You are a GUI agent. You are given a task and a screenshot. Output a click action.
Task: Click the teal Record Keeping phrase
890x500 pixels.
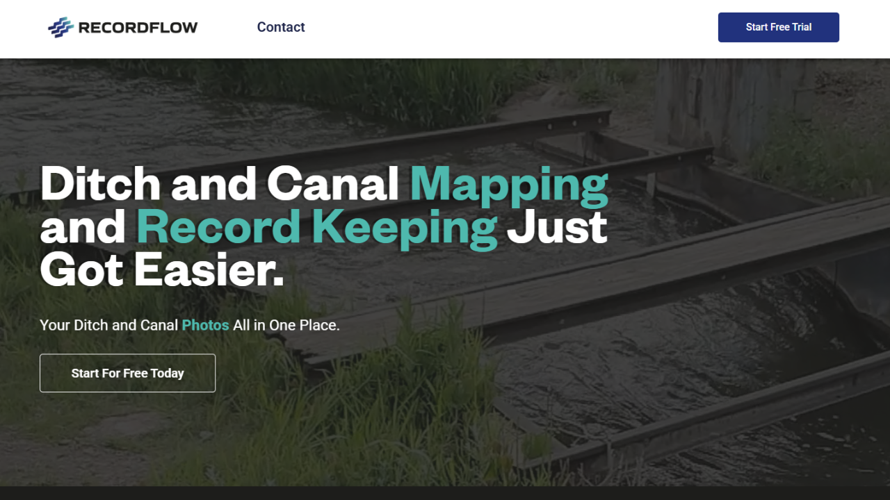pyautogui.click(x=317, y=228)
